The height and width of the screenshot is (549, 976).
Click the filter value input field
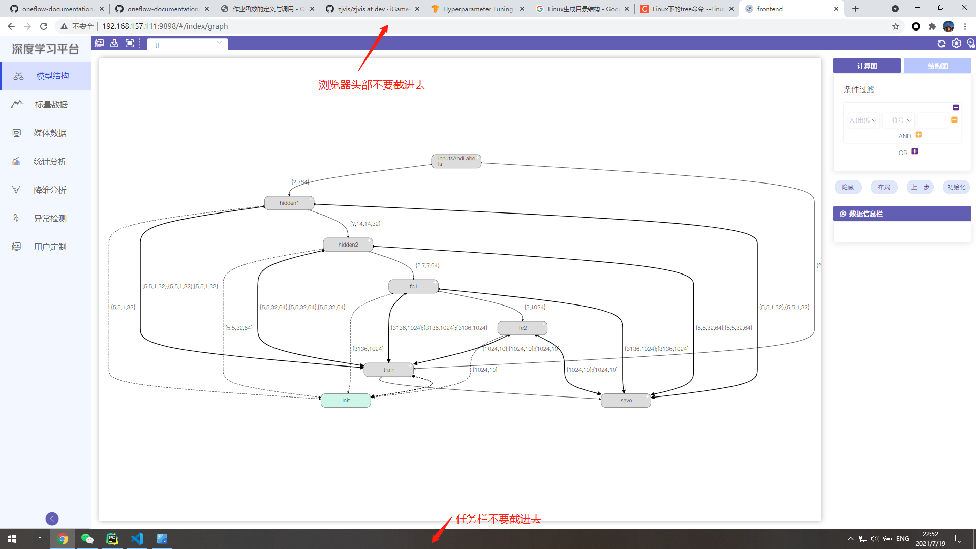[933, 120]
